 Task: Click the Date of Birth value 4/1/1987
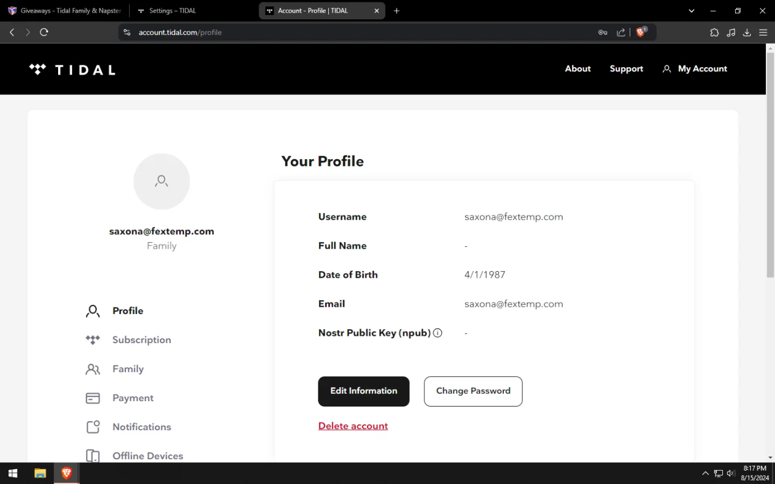coord(485,275)
